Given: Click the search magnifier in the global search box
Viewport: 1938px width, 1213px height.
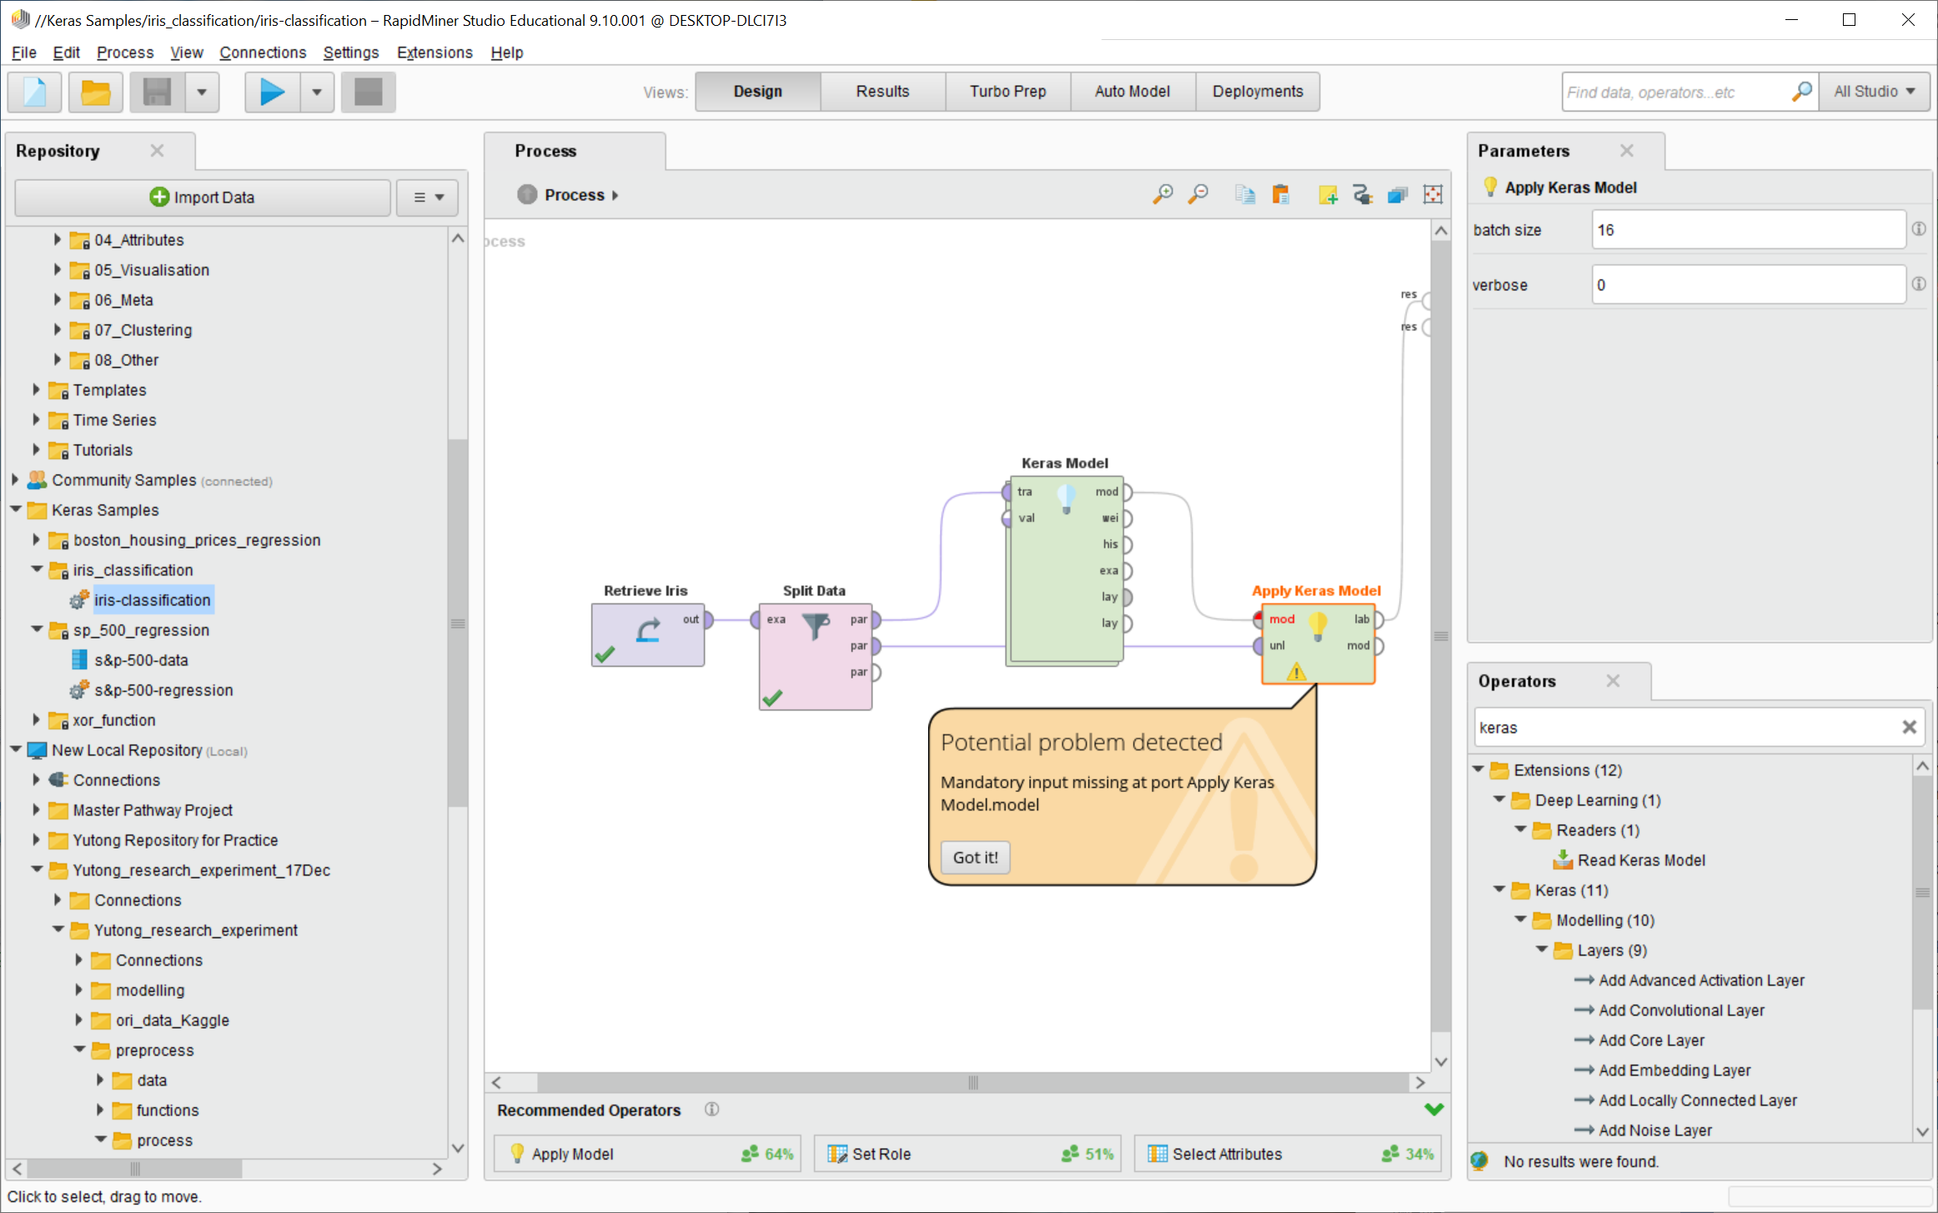Looking at the screenshot, I should (1801, 92).
